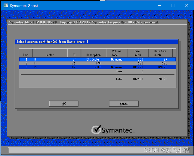This screenshot has width=194, height=156.
Task: Select partition 1 EFI System row
Action: 97,59
